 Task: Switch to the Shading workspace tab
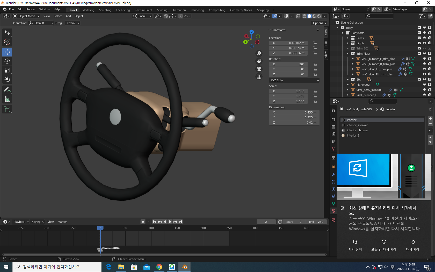click(x=162, y=10)
